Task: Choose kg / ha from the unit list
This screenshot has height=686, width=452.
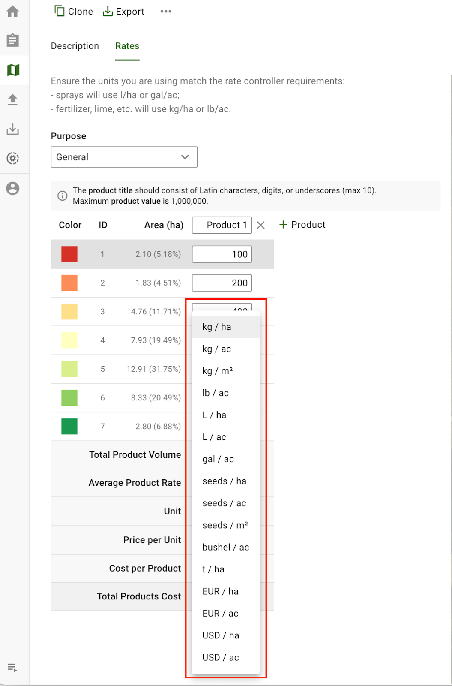Action: point(217,327)
